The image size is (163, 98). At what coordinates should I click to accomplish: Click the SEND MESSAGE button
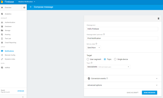point(149,93)
